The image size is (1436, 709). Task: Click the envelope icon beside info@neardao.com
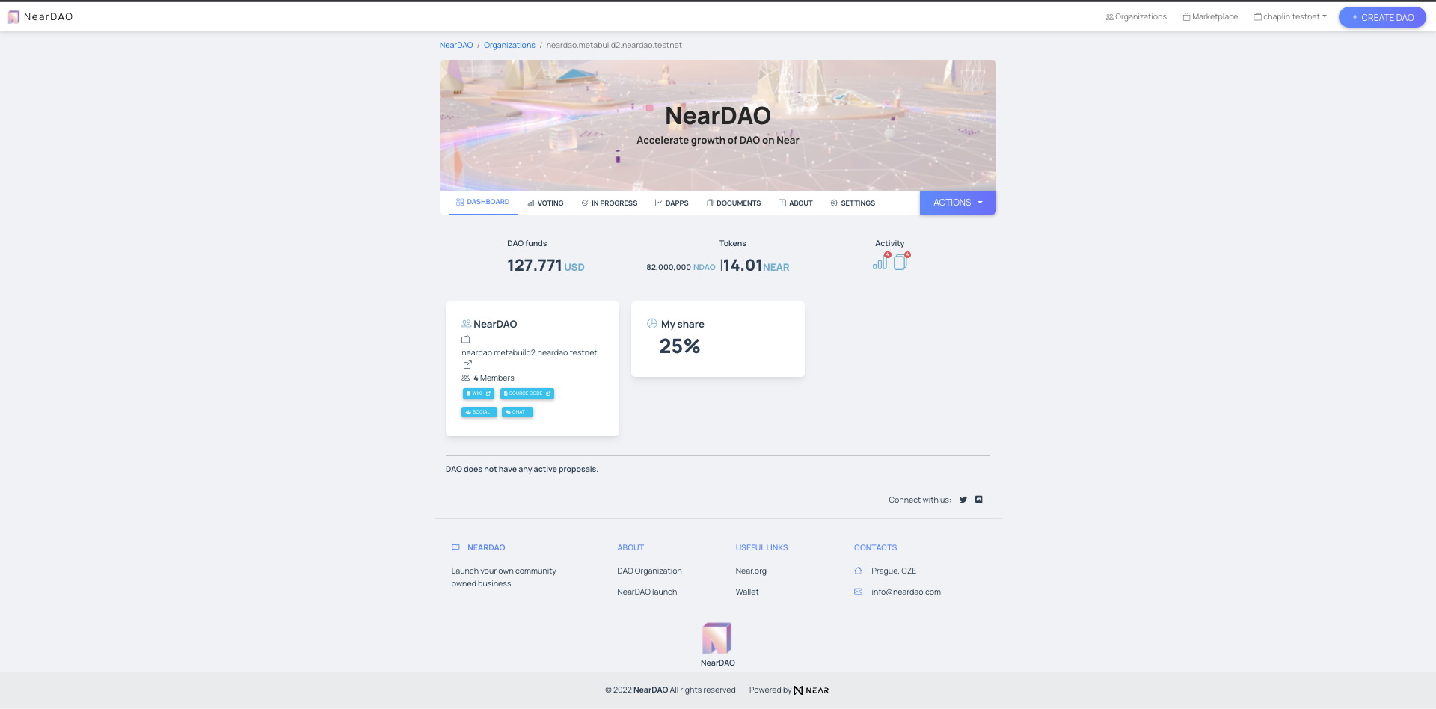point(858,592)
